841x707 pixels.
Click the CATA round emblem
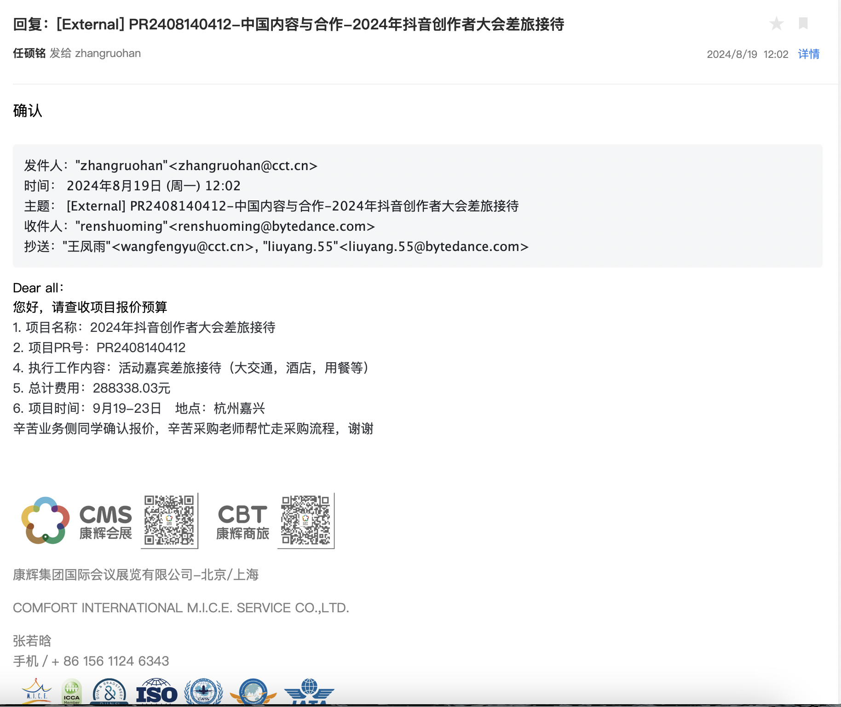pyautogui.click(x=203, y=692)
